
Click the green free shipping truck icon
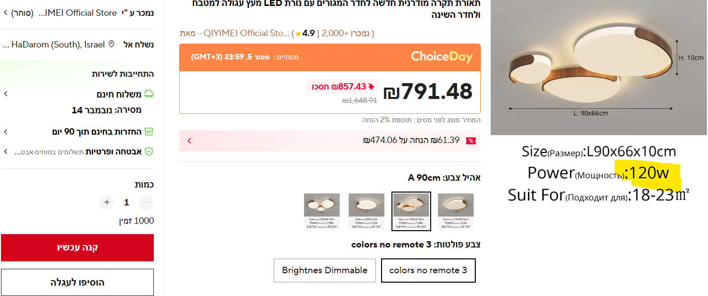149,94
